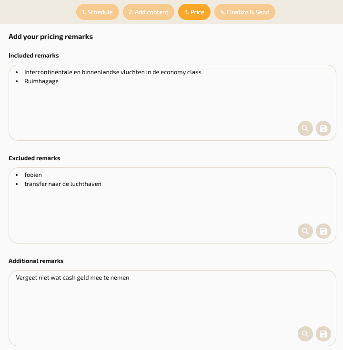Click the Additional remarks label
Image resolution: width=343 pixels, height=350 pixels.
tap(36, 261)
